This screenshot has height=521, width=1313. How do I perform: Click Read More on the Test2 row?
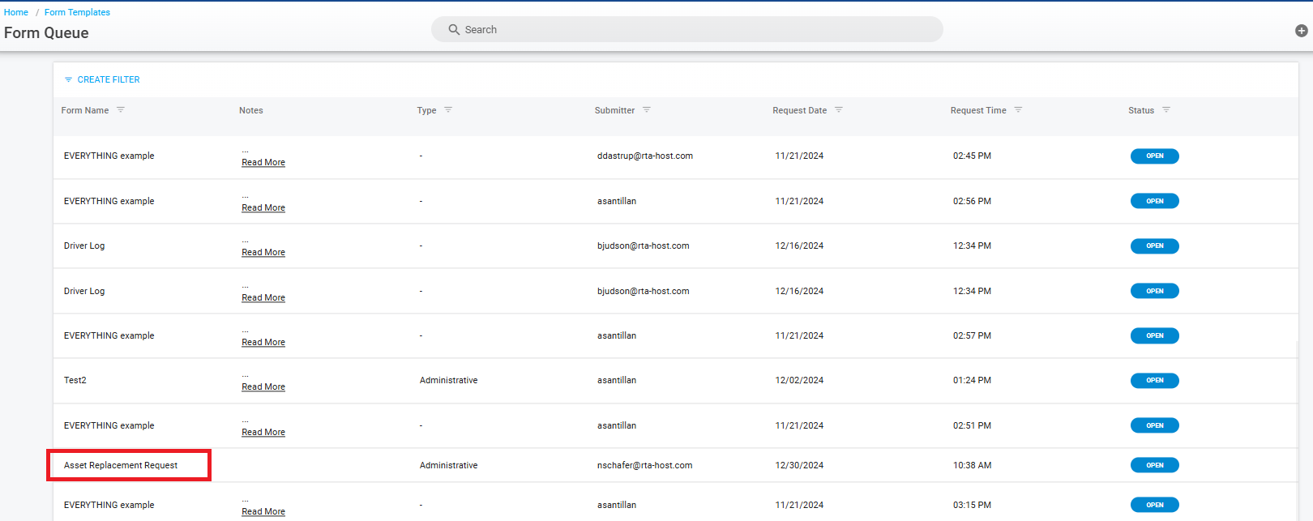pyautogui.click(x=263, y=387)
